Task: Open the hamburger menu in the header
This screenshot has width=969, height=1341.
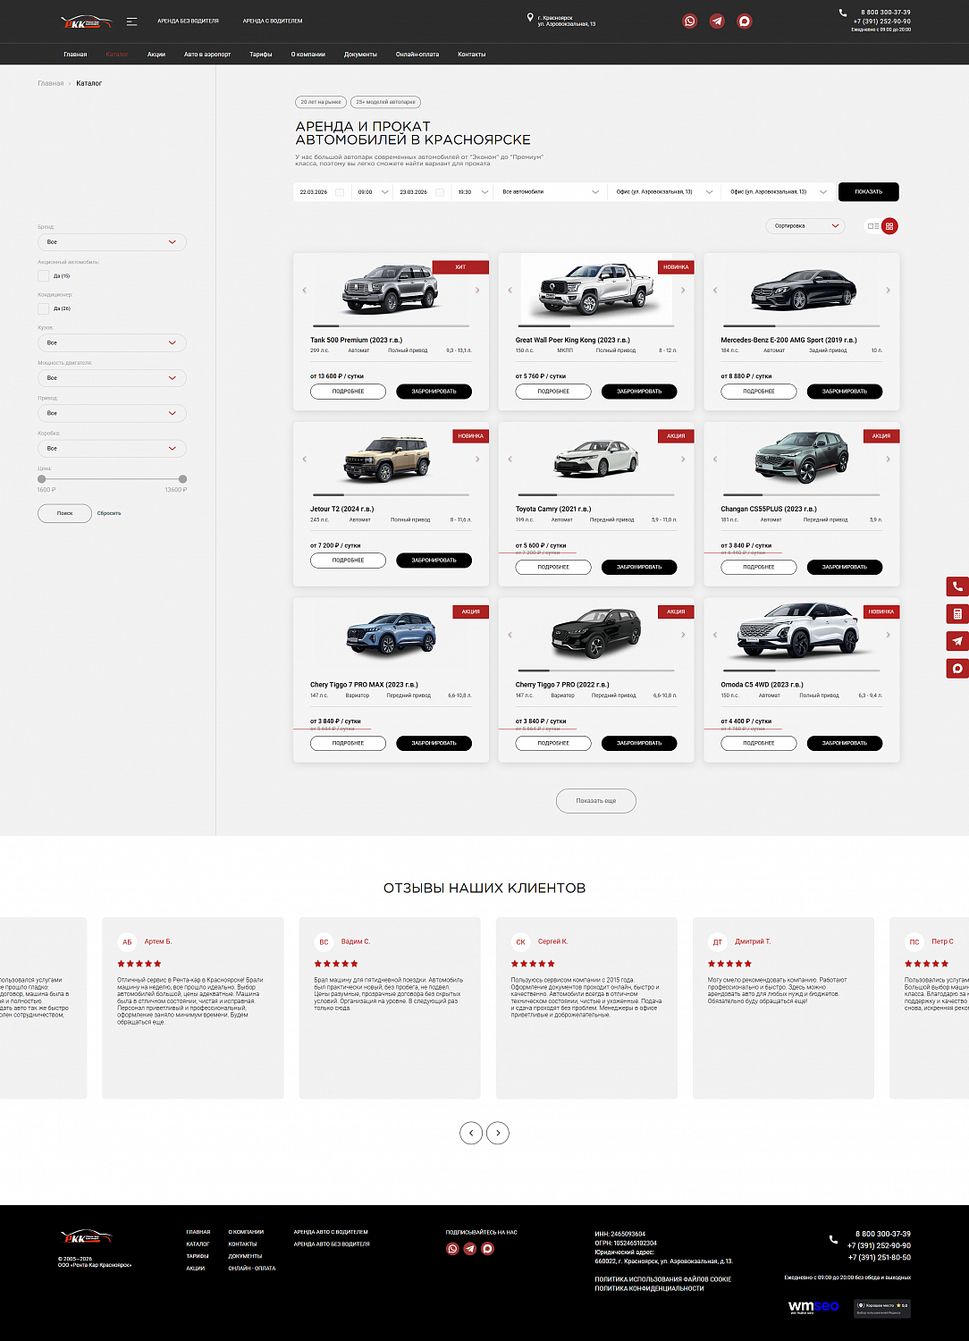Action: (131, 21)
